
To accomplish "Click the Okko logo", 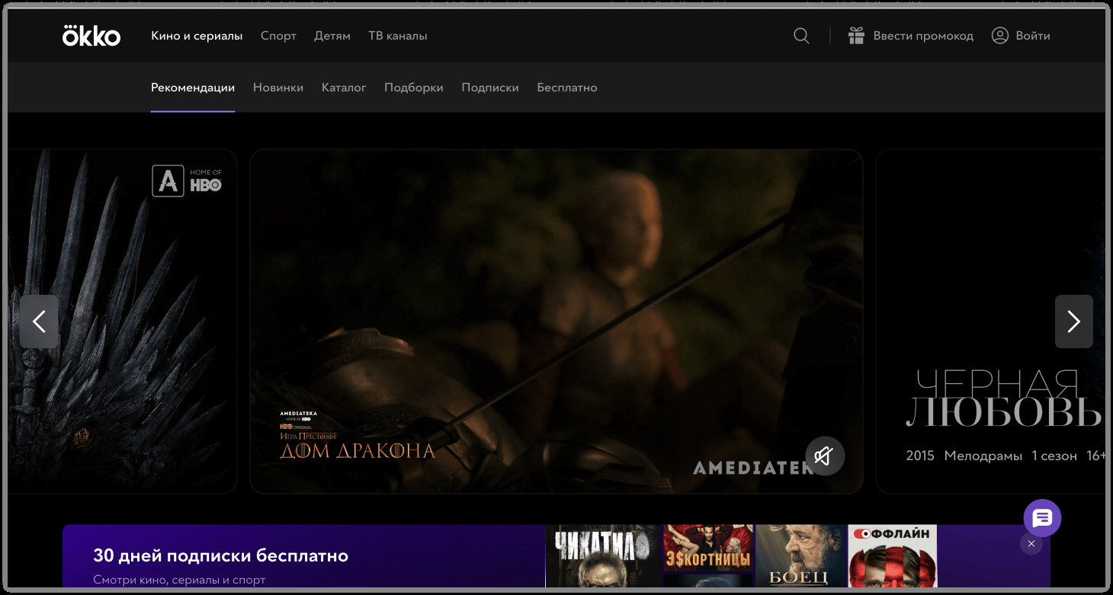I will click(91, 36).
